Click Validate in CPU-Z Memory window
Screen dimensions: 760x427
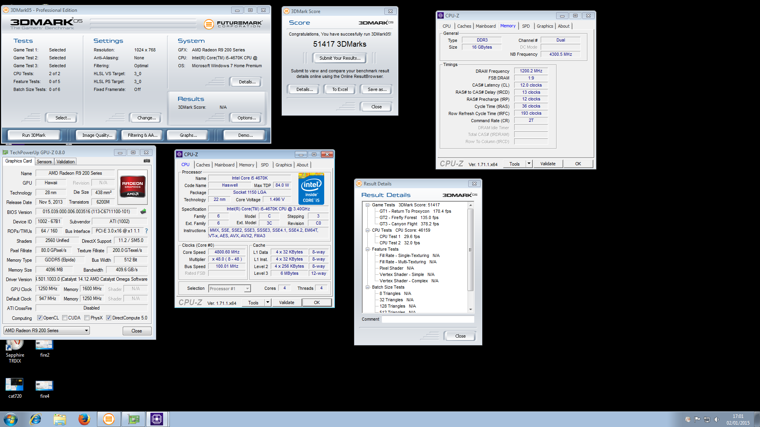point(548,164)
